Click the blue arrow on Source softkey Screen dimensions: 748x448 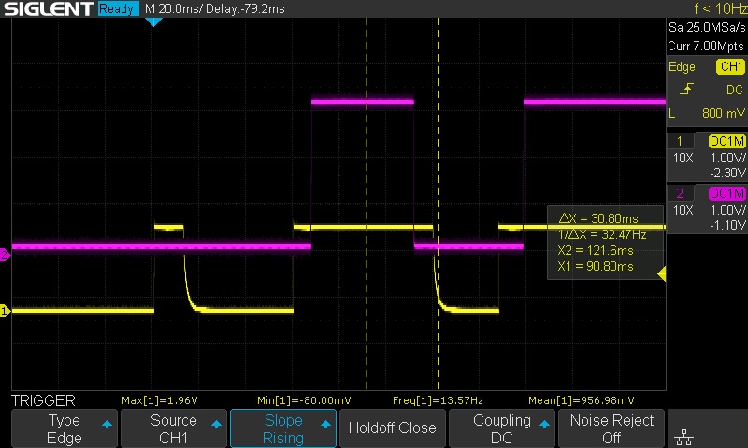(216, 424)
